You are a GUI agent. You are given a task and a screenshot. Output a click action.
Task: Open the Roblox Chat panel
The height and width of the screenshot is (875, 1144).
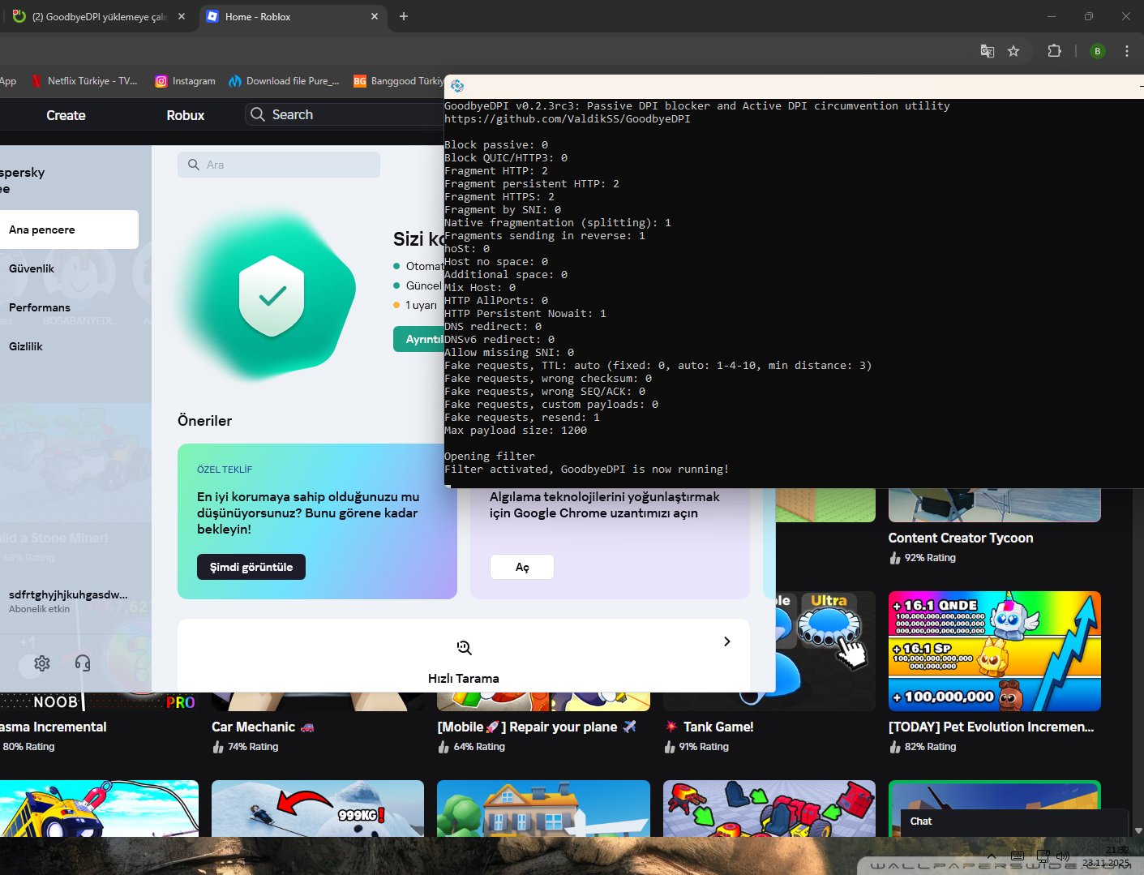click(x=1015, y=821)
